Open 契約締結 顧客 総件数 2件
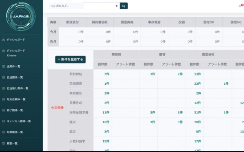244x152 pixels. pos(152,74)
